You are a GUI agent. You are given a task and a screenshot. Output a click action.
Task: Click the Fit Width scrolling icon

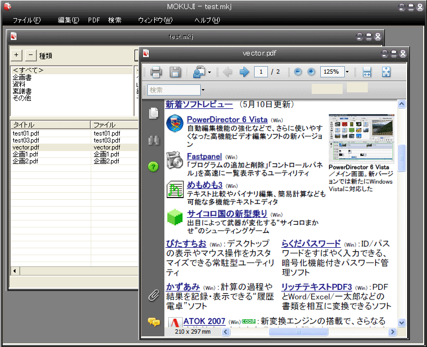[367, 72]
